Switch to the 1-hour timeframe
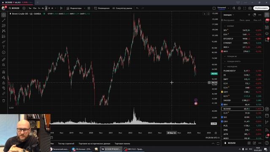Viewport: 270px width, 152px height. pos(39,8)
